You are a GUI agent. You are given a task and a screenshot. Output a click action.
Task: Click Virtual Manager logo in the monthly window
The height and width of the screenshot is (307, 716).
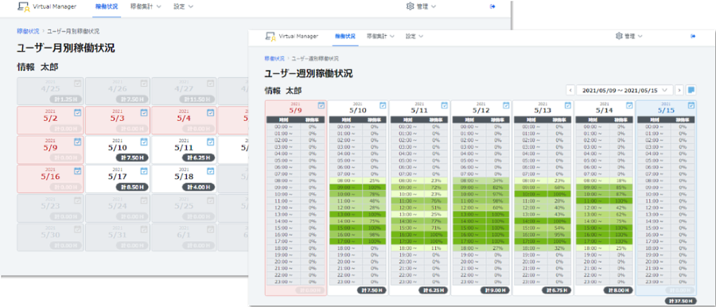click(x=47, y=6)
